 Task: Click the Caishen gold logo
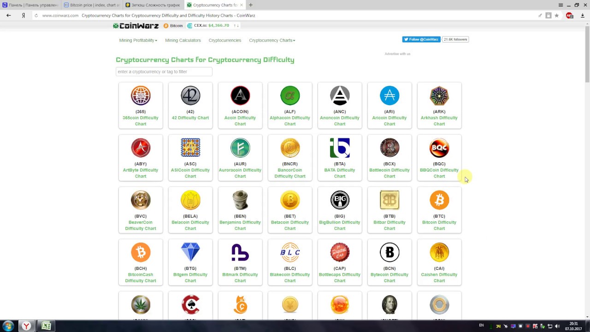click(x=439, y=252)
